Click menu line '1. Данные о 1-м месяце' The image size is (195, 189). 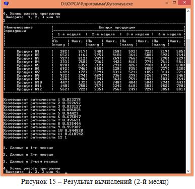click(28, 148)
